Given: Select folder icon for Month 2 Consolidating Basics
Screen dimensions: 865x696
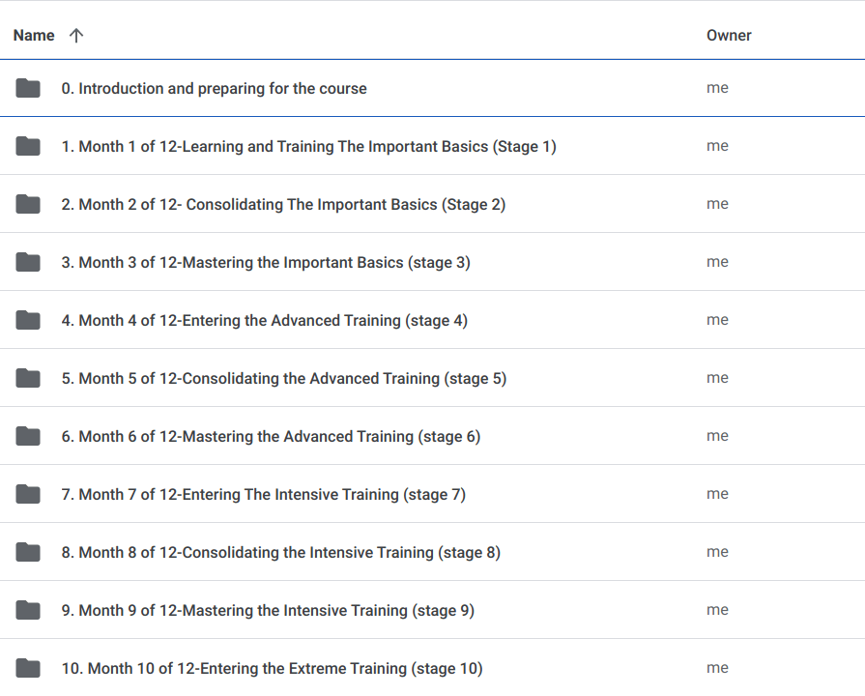Looking at the screenshot, I should pyautogui.click(x=28, y=205).
